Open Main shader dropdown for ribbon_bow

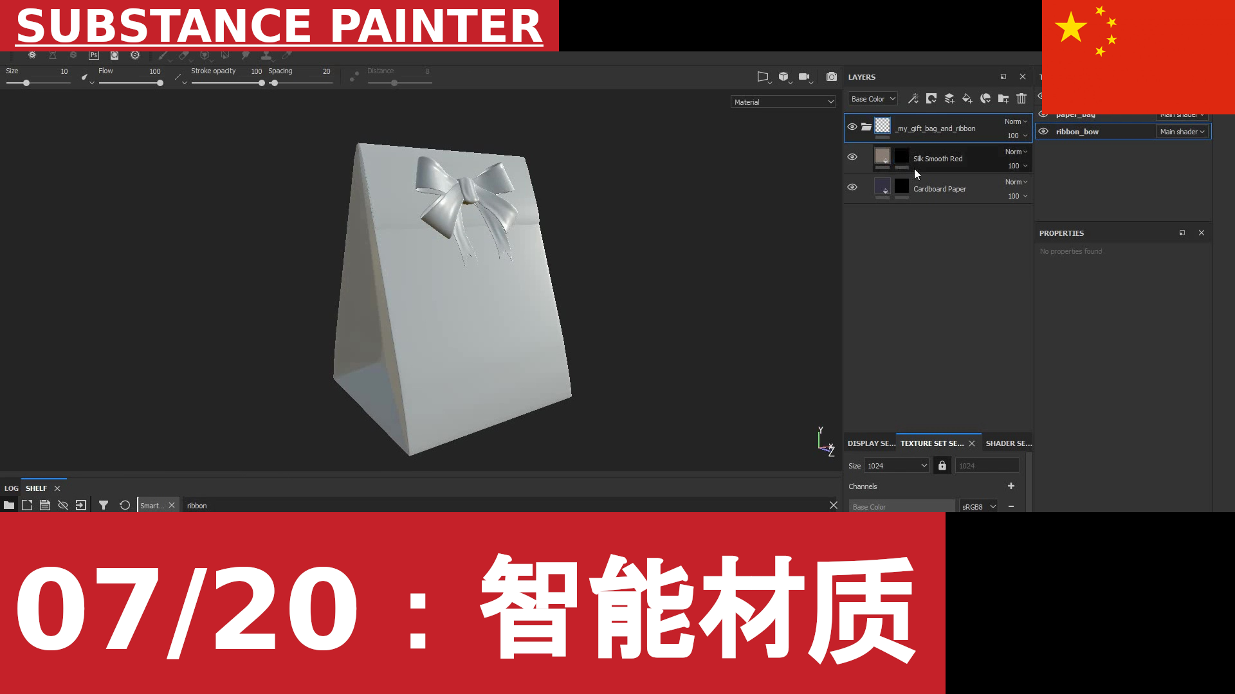tap(1182, 132)
